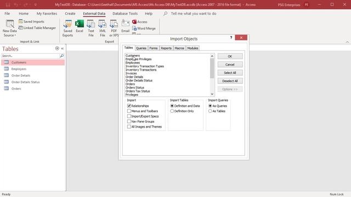Collapse the navigation pane shutter
Viewport: 351px width, 197px height.
pos(63,48)
